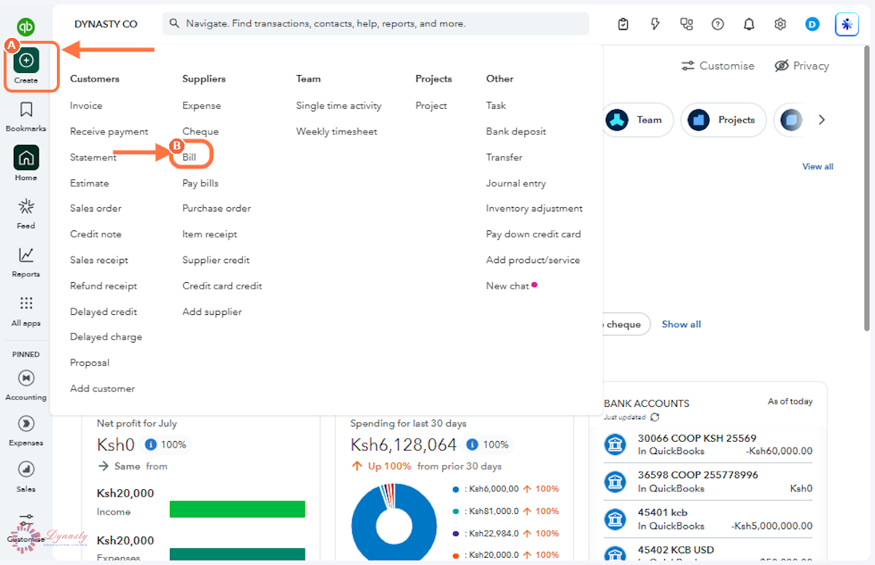Choose New chat under Other
Screen dimensions: 875x565
(507, 286)
